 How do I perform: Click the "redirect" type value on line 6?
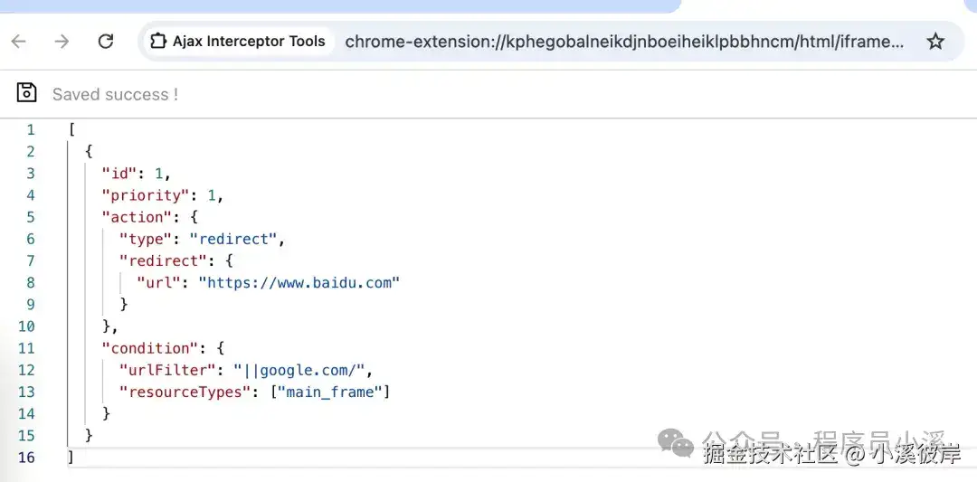click(x=233, y=239)
